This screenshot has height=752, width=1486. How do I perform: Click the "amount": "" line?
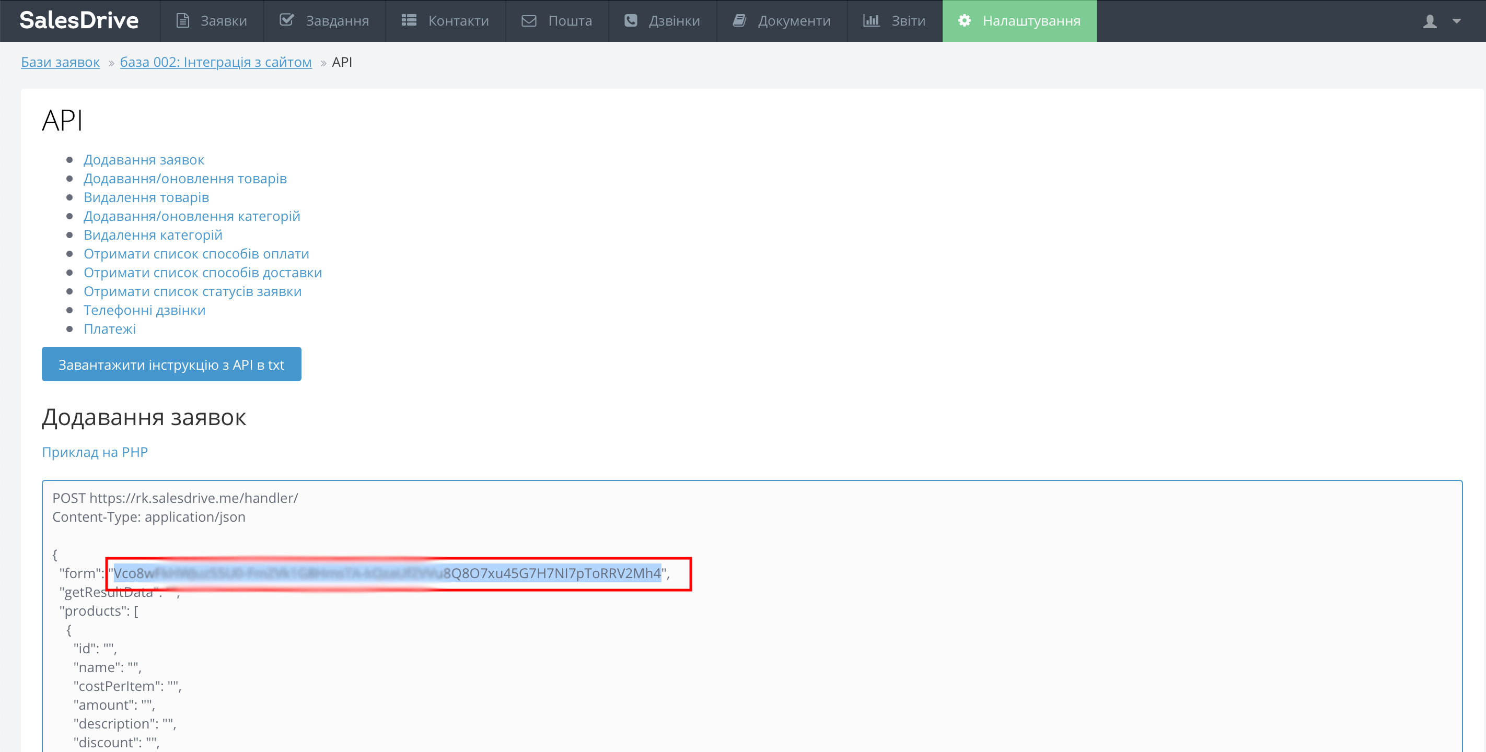[x=114, y=706]
